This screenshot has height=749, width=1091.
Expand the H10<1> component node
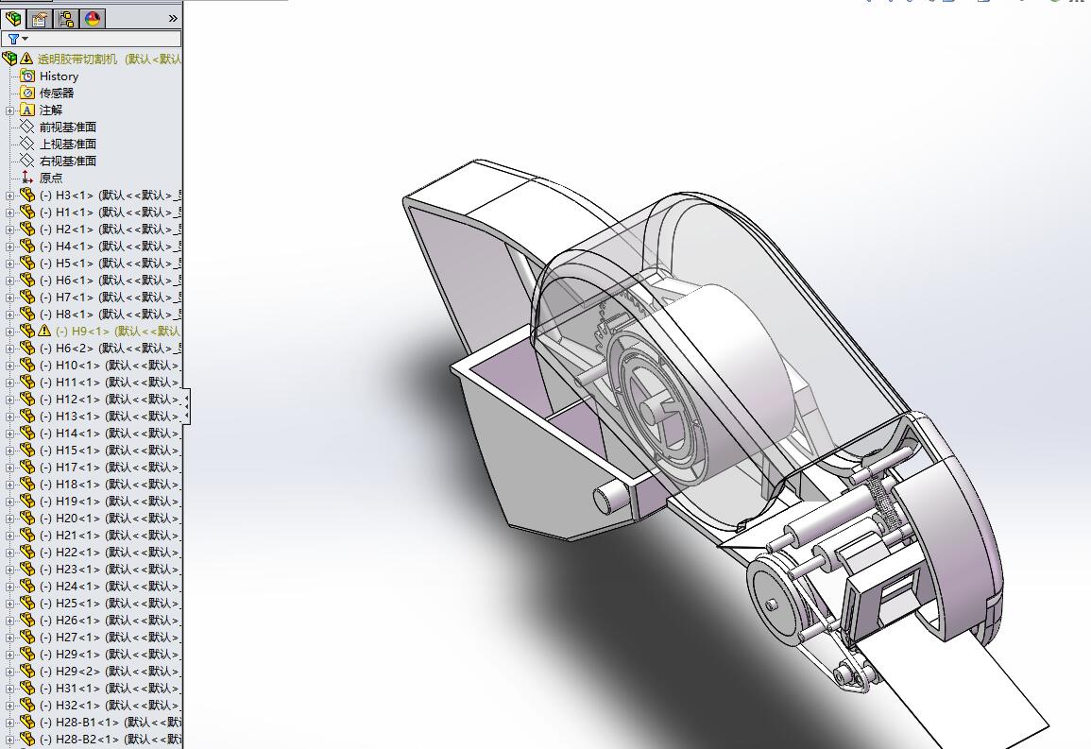[x=9, y=366]
